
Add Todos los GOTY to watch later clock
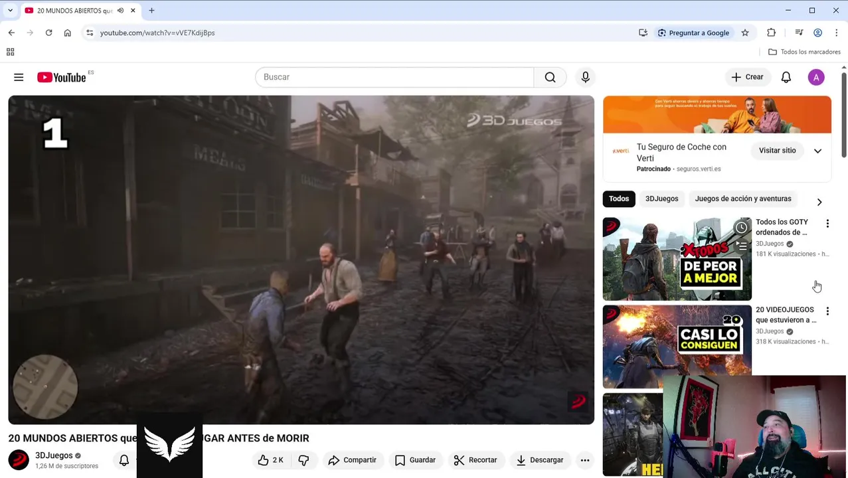pos(741,228)
